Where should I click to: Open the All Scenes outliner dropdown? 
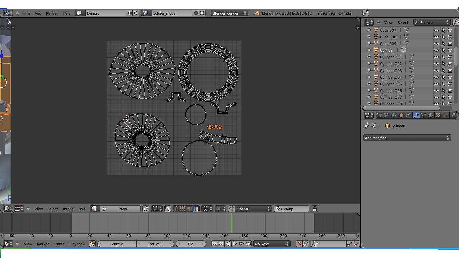(x=432, y=23)
